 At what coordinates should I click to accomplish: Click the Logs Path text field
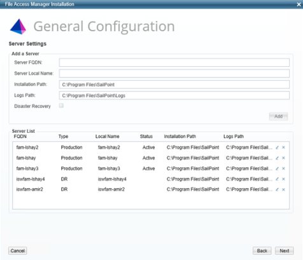coord(174,95)
